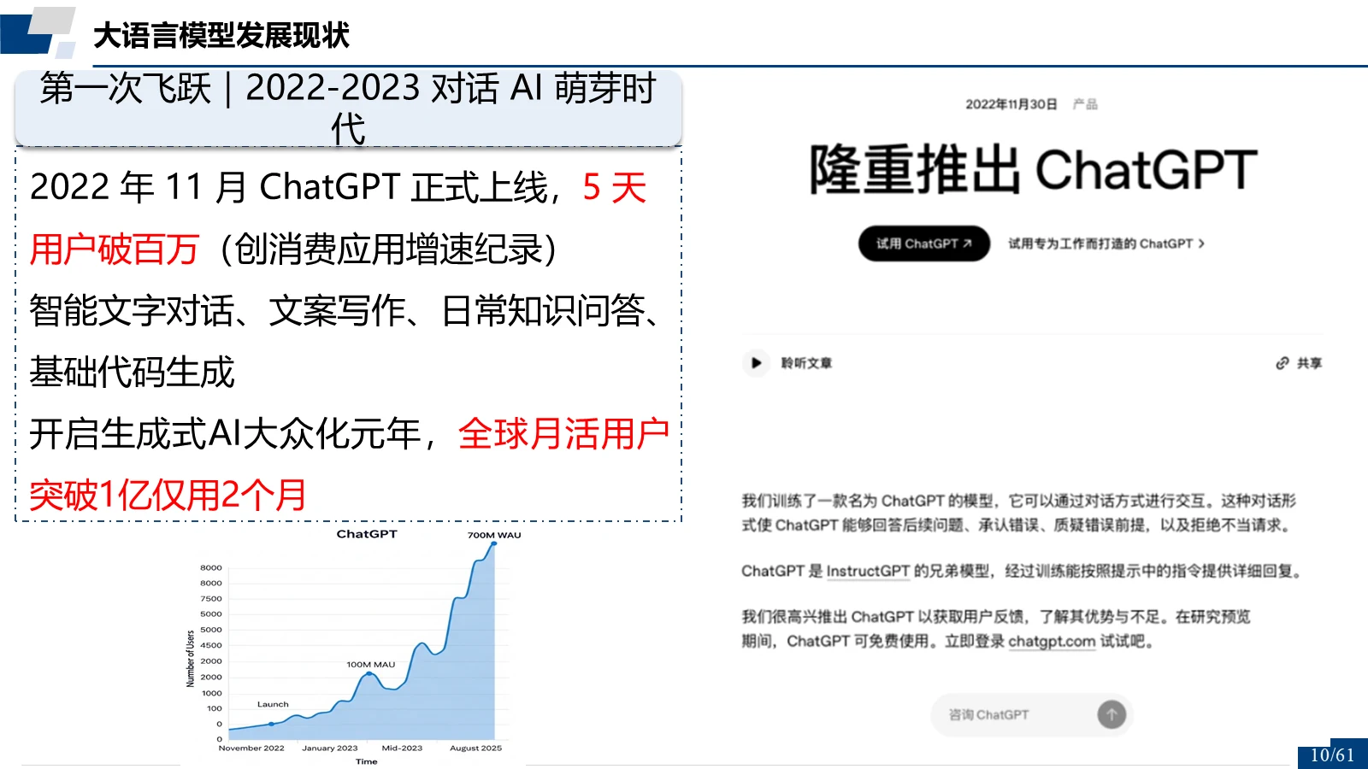
Task: Click the 700M WAU chart label
Action: [x=494, y=535]
